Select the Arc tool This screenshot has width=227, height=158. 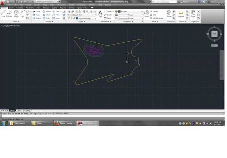coord(23,14)
